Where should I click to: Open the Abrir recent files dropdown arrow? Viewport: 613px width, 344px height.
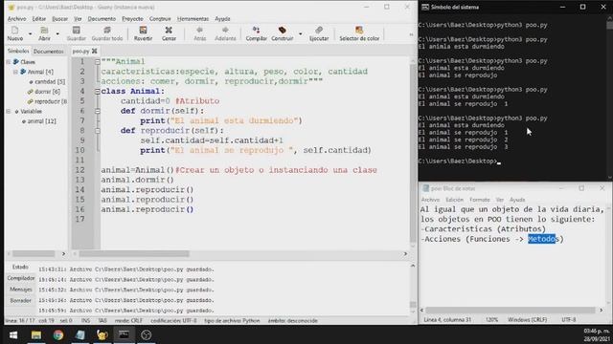(57, 34)
